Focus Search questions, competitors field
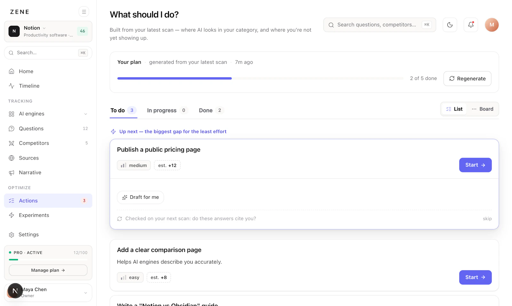Viewport: 512px width, 306px height. point(380,25)
